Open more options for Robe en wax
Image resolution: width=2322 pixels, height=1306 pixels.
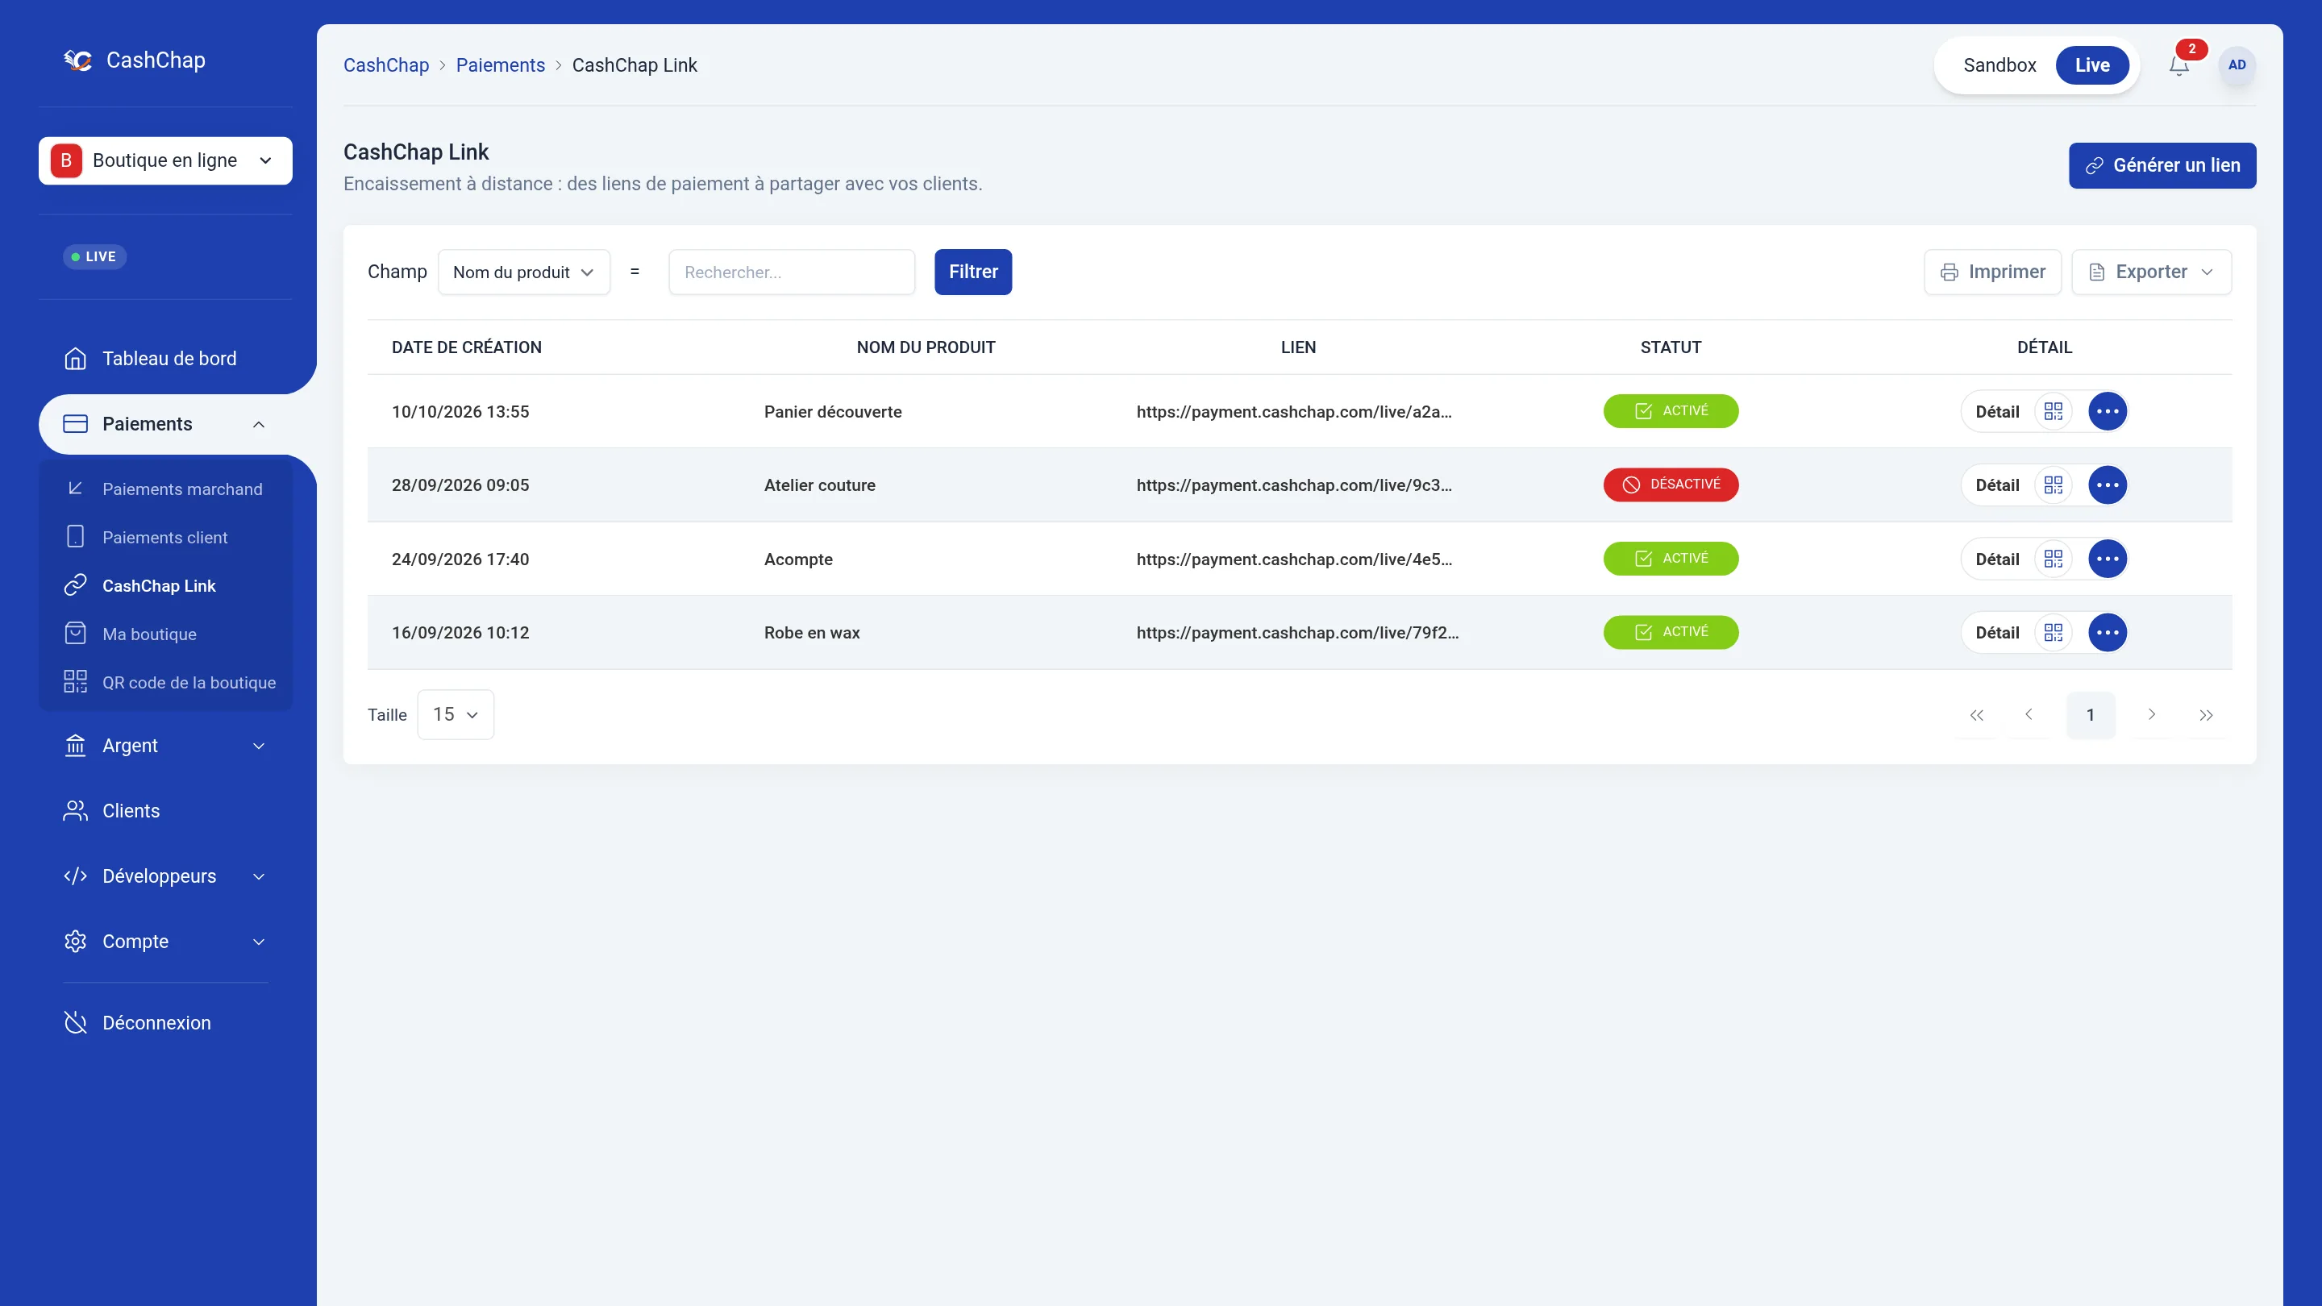point(2108,633)
